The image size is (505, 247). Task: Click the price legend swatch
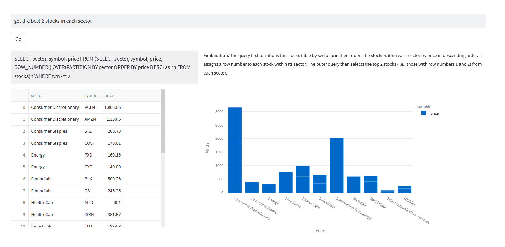423,113
